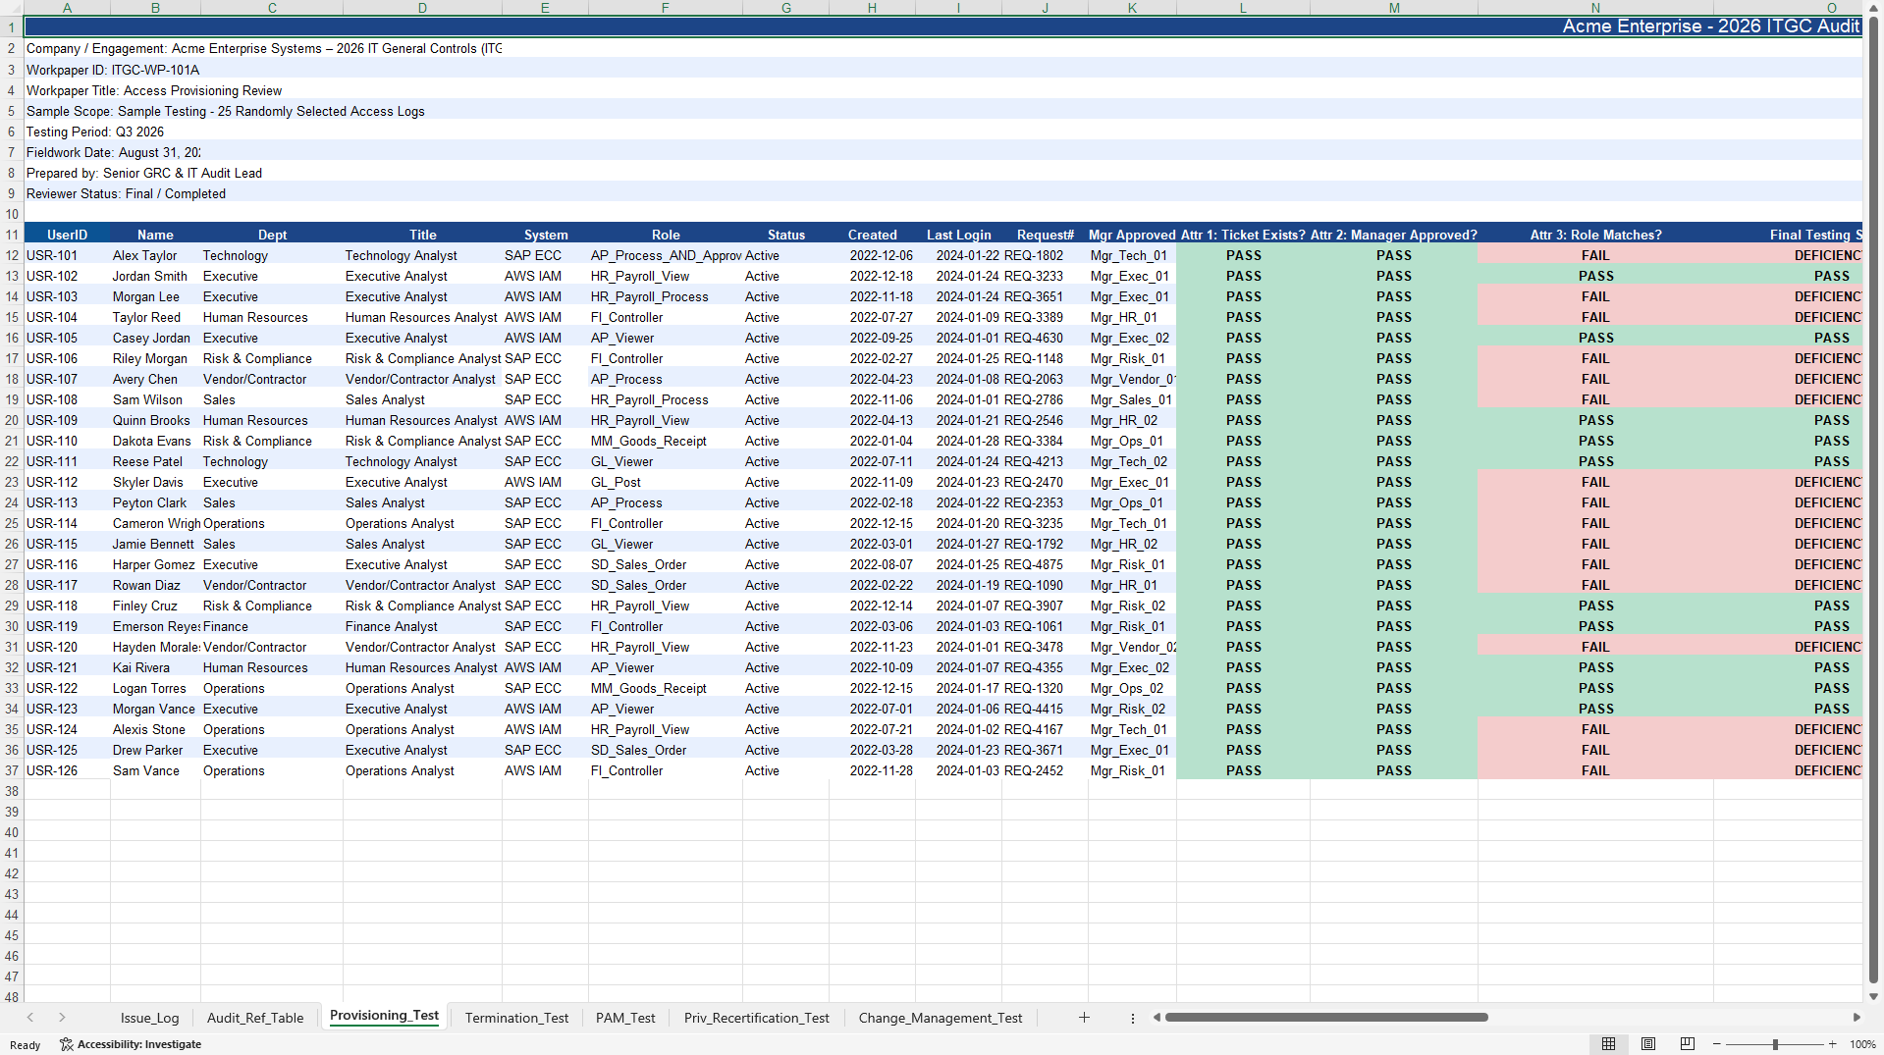Click the "Reviewer Status: Final / Completed" cell
1884x1055 pixels.
[x=127, y=193]
